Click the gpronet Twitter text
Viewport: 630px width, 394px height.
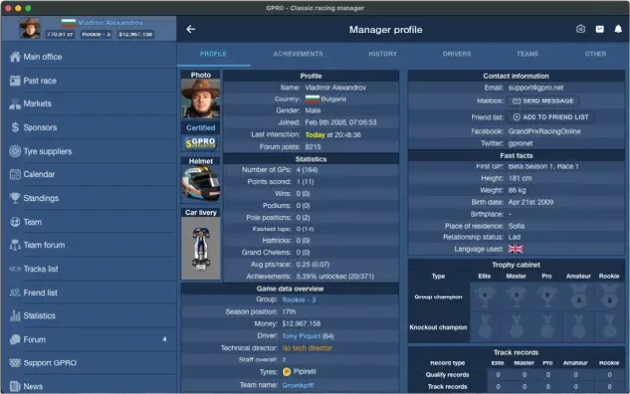(x=521, y=143)
